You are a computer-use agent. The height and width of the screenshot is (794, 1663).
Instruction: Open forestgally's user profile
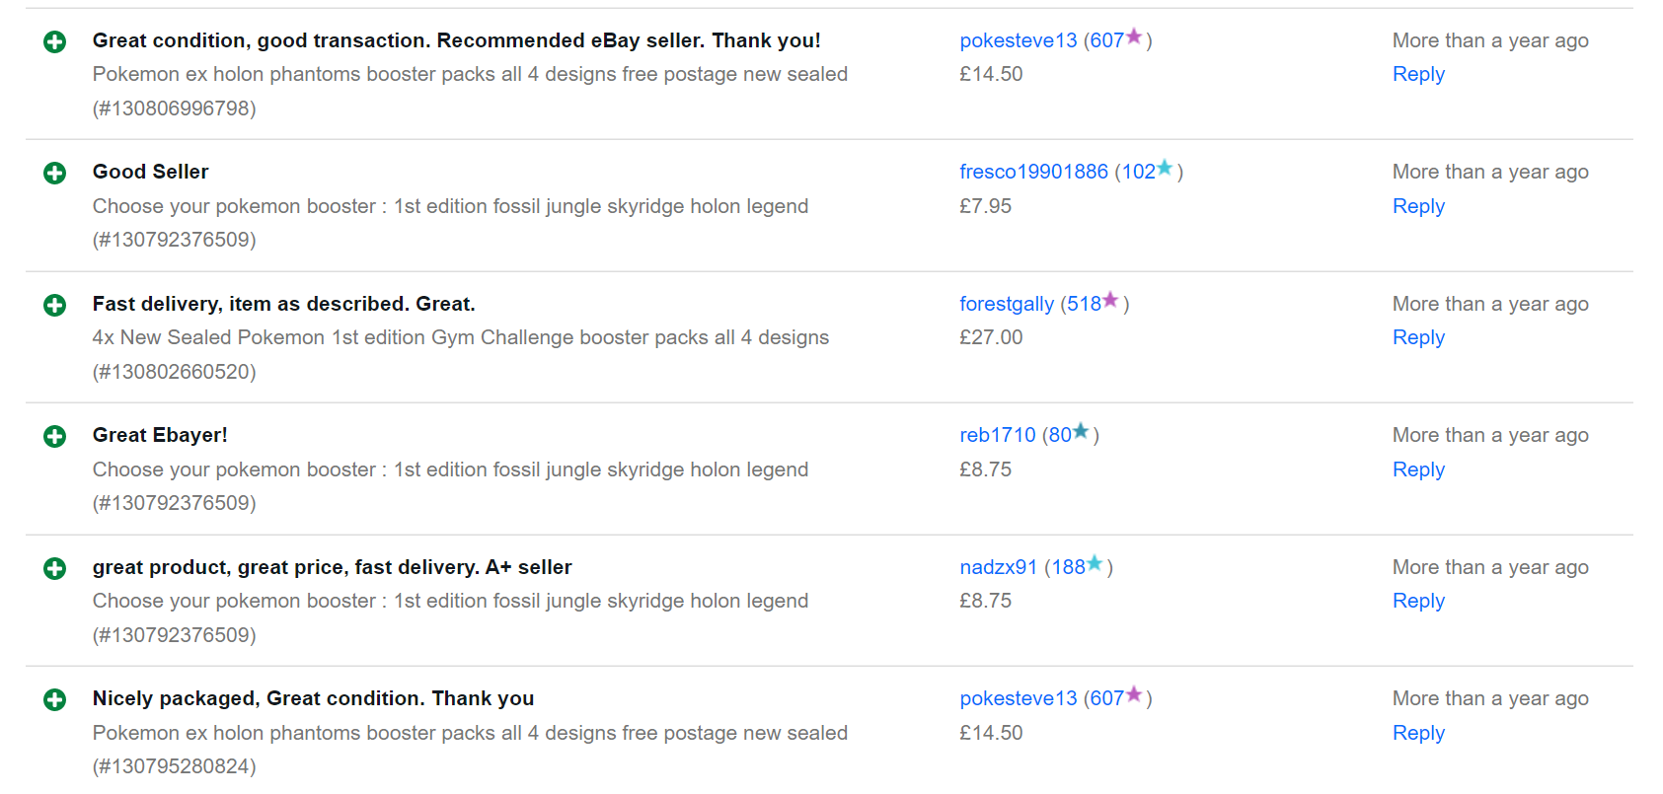pos(1007,304)
